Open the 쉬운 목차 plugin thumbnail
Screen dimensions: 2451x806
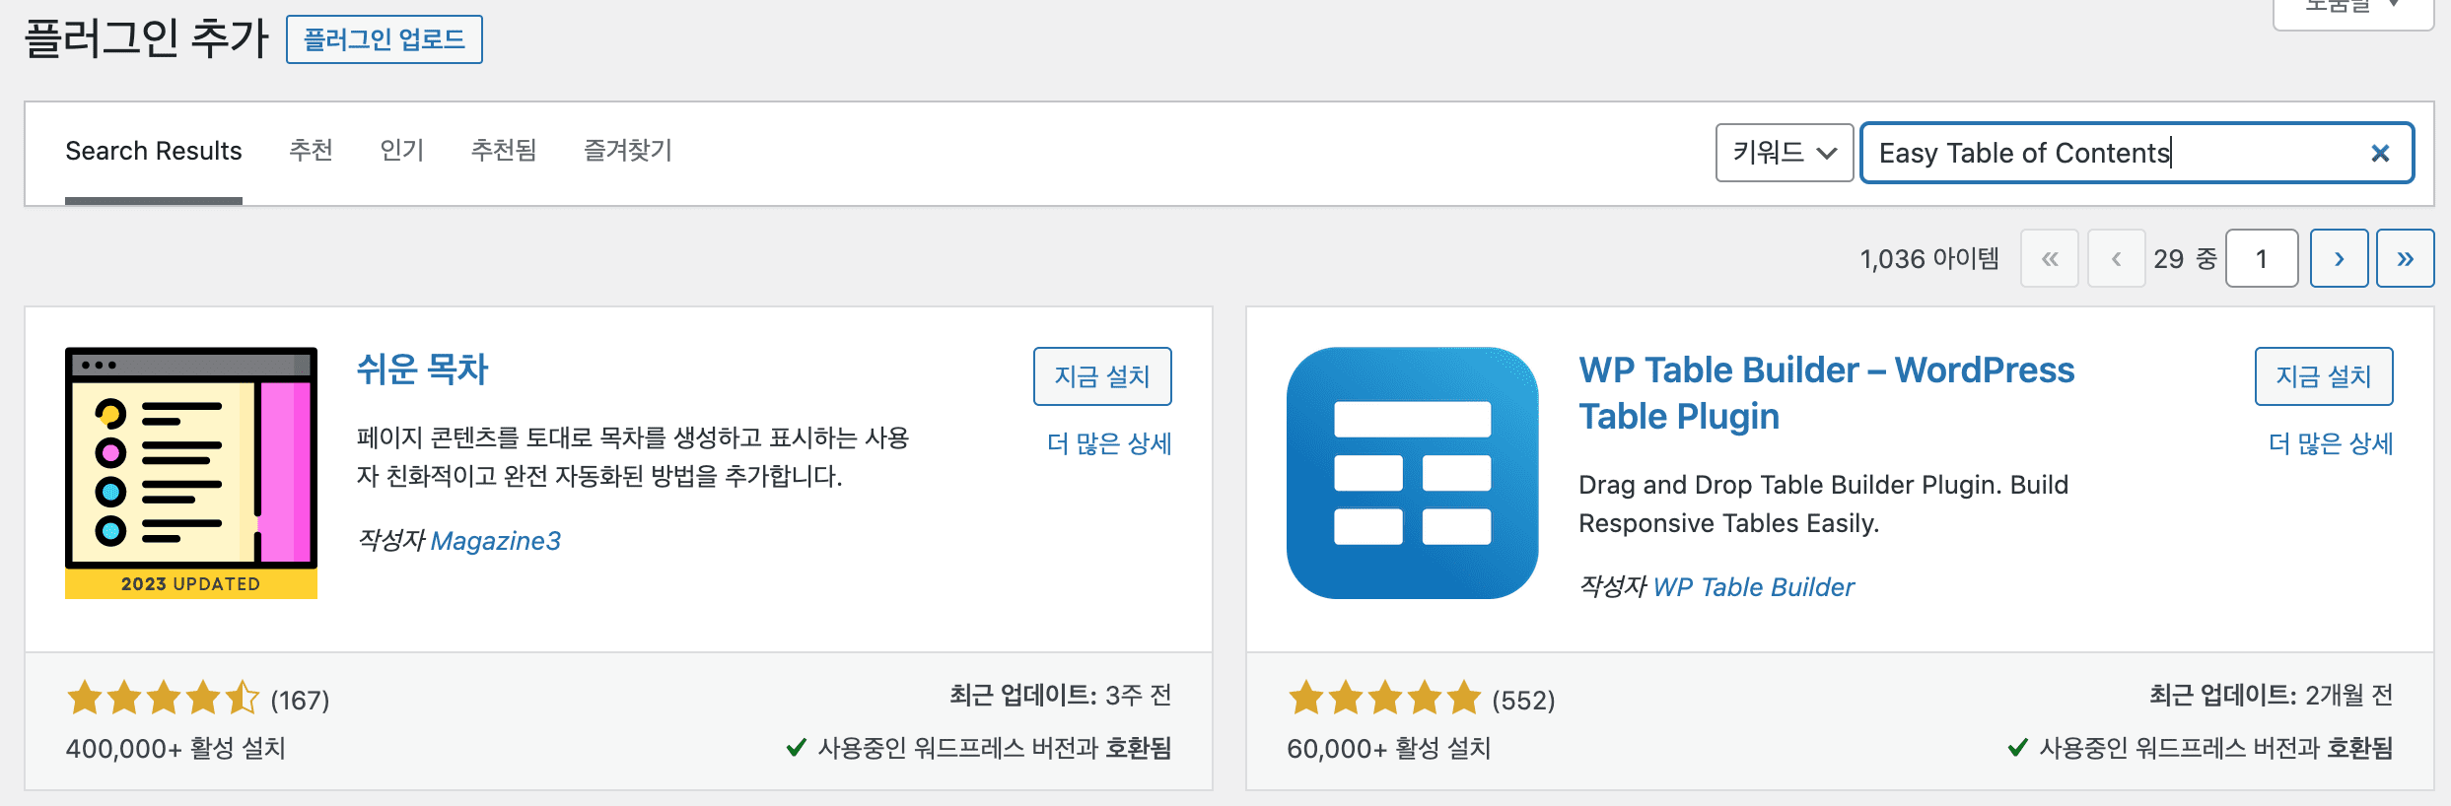point(191,473)
